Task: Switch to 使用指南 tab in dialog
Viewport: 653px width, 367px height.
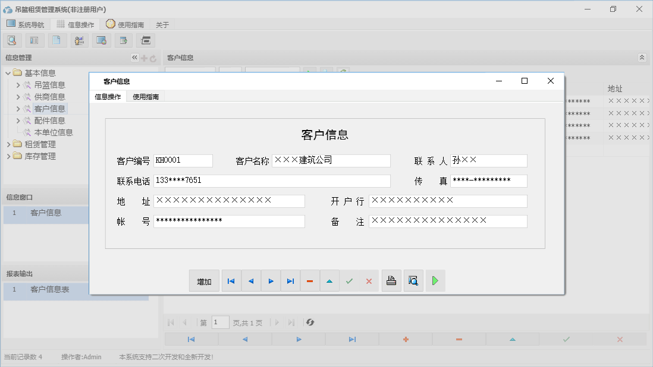Action: point(146,97)
